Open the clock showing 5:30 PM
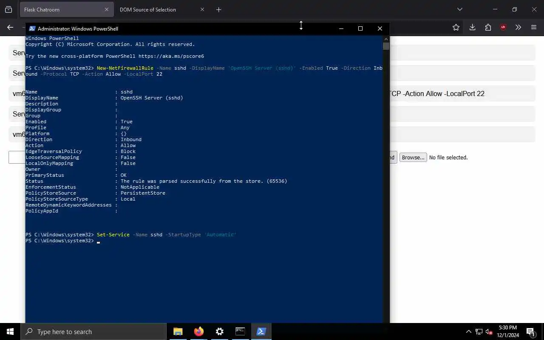 (508, 331)
